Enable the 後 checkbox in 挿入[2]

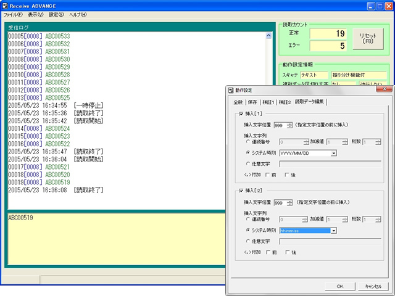tap(288, 252)
